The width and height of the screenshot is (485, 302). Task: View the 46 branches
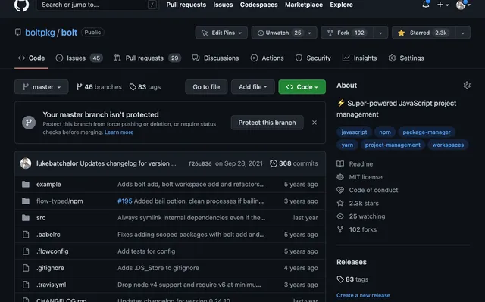[x=99, y=87]
